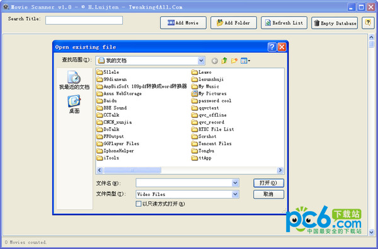
Task: Create a new folder icon
Action: (x=234, y=61)
